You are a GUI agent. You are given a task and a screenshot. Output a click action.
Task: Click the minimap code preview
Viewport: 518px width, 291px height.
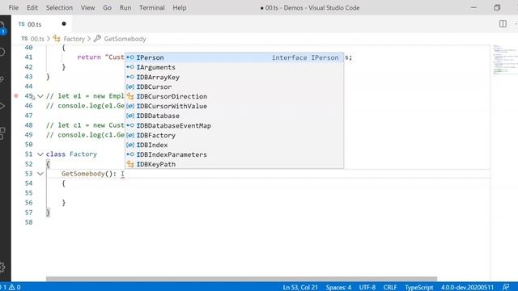(504, 59)
